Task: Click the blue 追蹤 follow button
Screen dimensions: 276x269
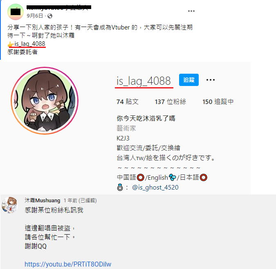Action: (188, 80)
